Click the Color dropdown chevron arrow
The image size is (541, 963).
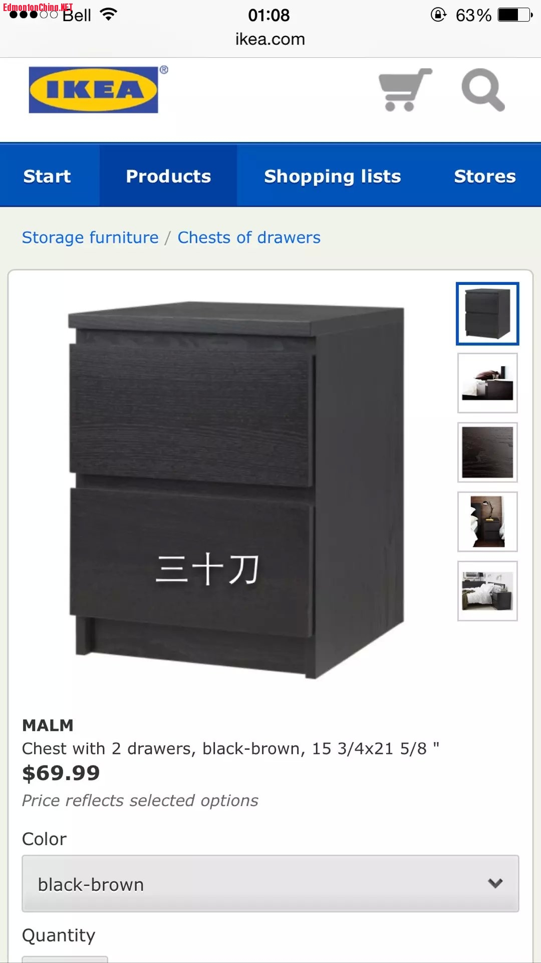(495, 883)
